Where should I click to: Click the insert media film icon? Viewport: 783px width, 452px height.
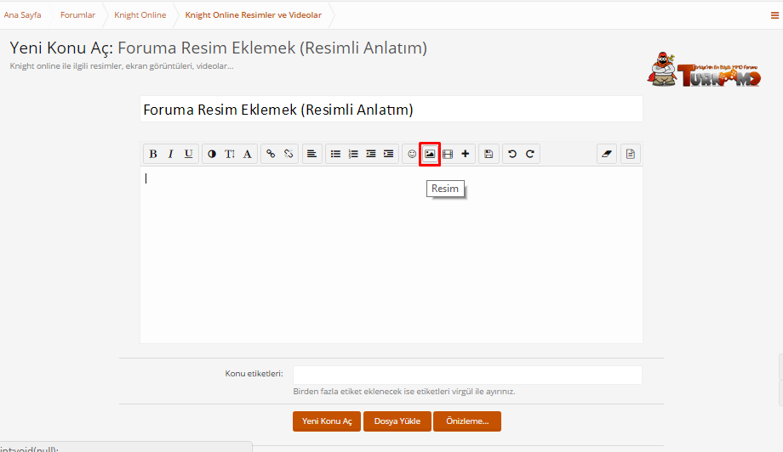[x=448, y=154]
